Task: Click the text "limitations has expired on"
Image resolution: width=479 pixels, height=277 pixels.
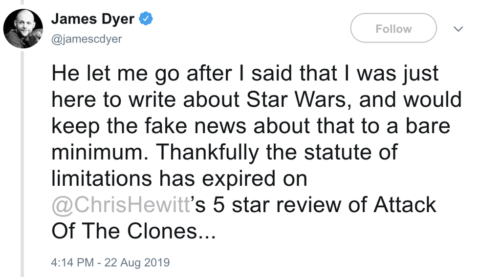Action: [179, 178]
